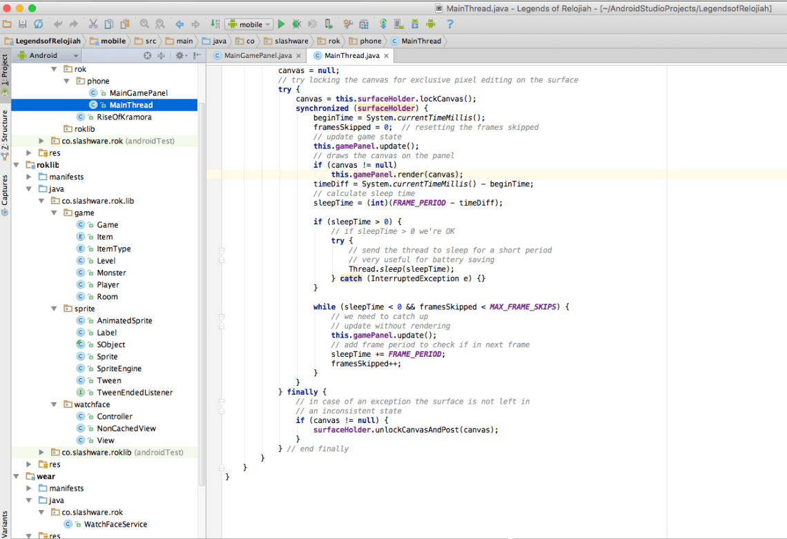Open the mobile run configuration dropdown
Screen dimensions: 787x539
pos(249,24)
